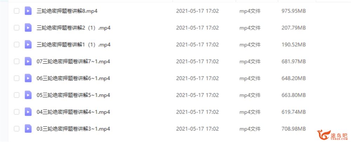Click the 途鸟吧 watermark logo
Image resolution: width=351 pixels, height=142 pixels.
(332, 135)
